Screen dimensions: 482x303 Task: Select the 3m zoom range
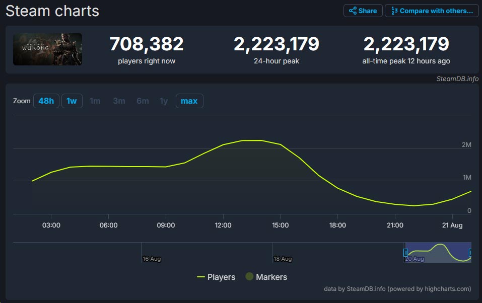(119, 101)
